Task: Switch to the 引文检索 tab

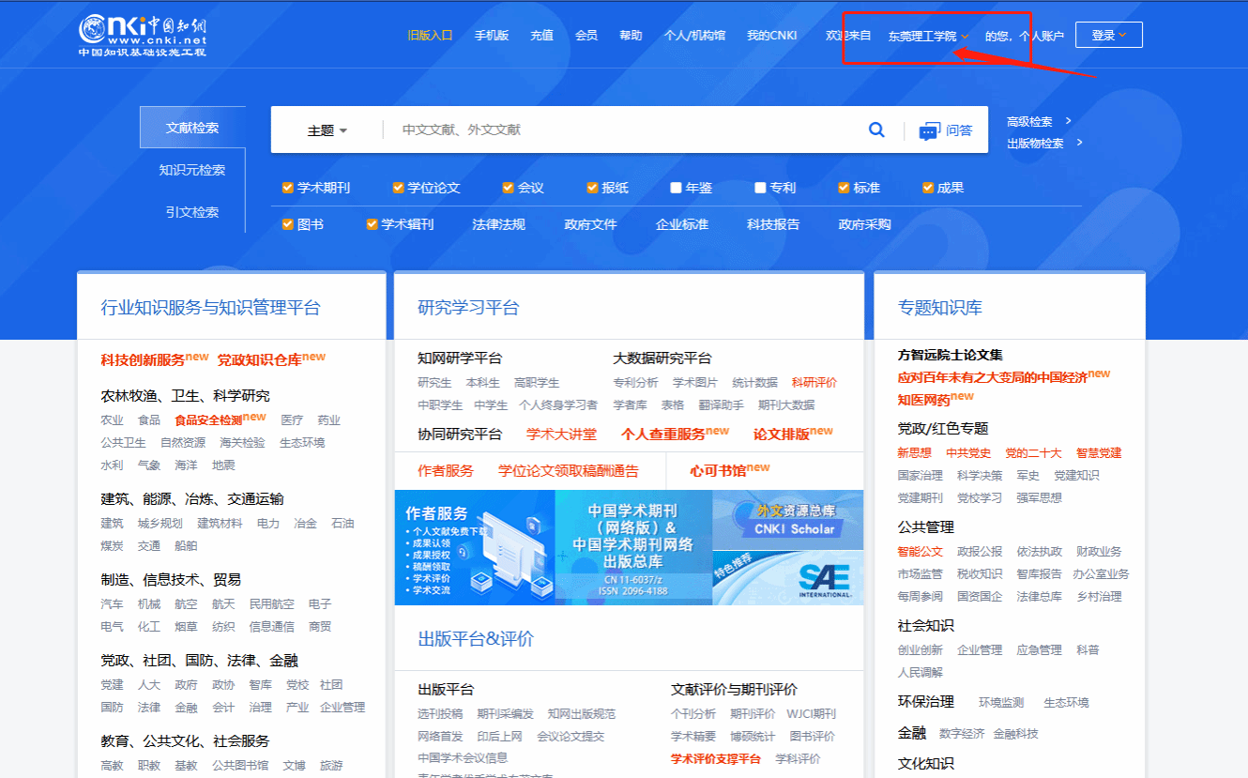Action: pos(192,212)
